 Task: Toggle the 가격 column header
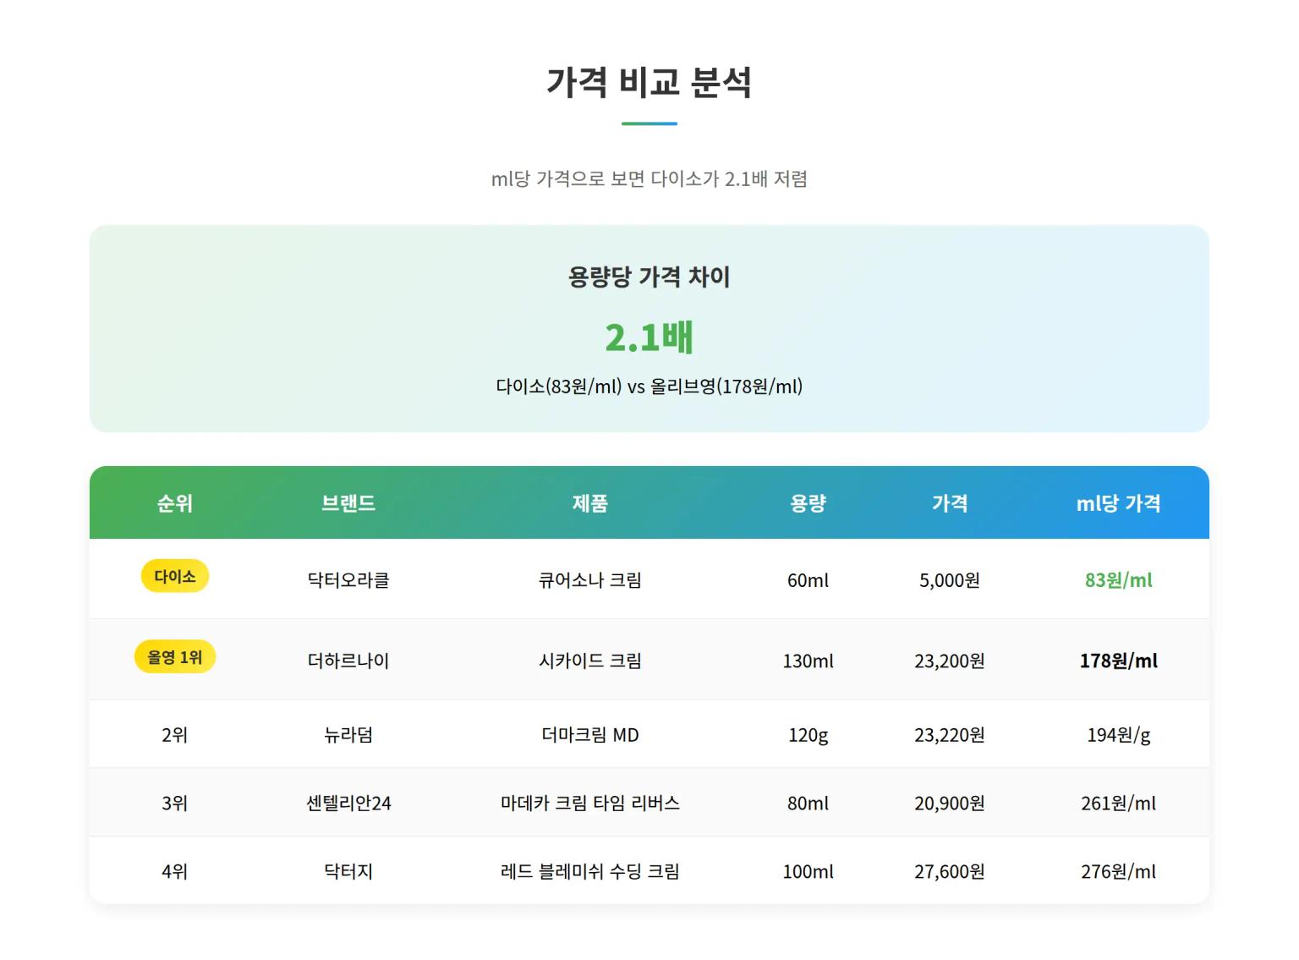pyautogui.click(x=950, y=502)
